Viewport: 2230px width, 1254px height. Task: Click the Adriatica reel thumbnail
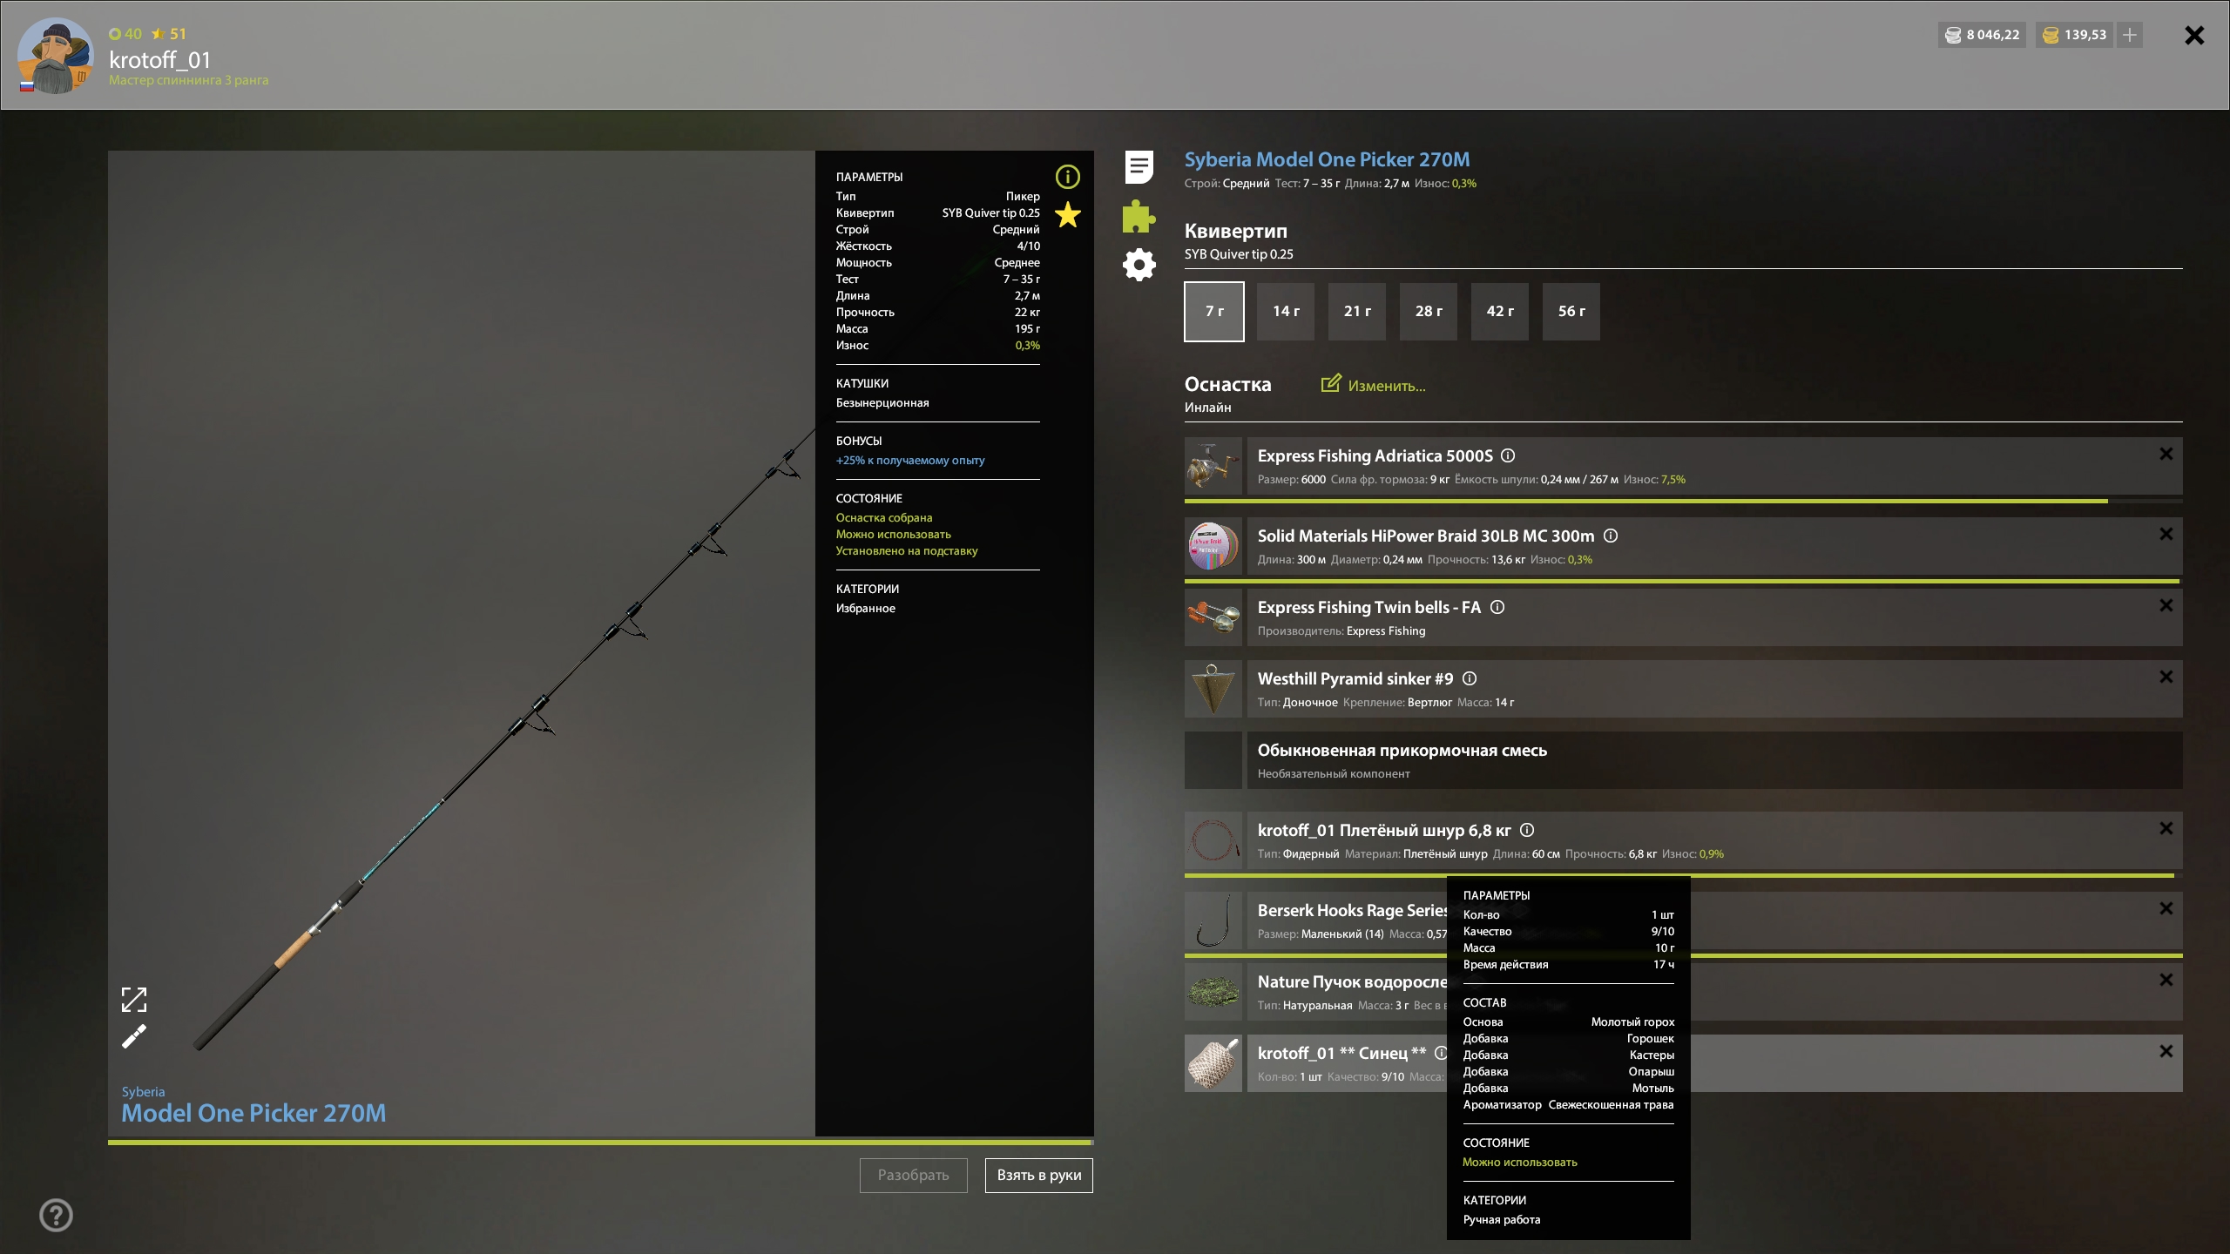coord(1213,466)
